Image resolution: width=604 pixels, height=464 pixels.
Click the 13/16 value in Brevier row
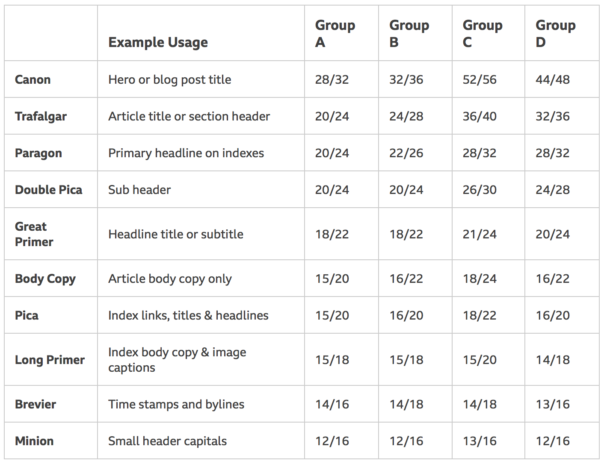(x=553, y=404)
